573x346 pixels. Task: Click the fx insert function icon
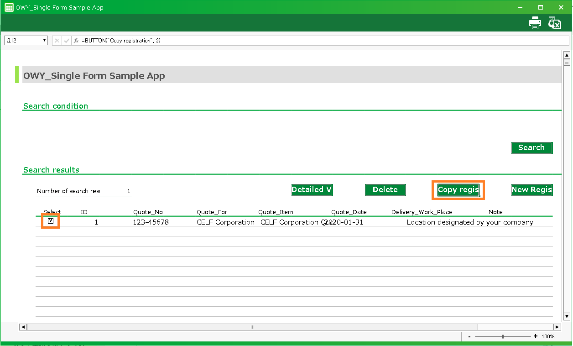76,41
